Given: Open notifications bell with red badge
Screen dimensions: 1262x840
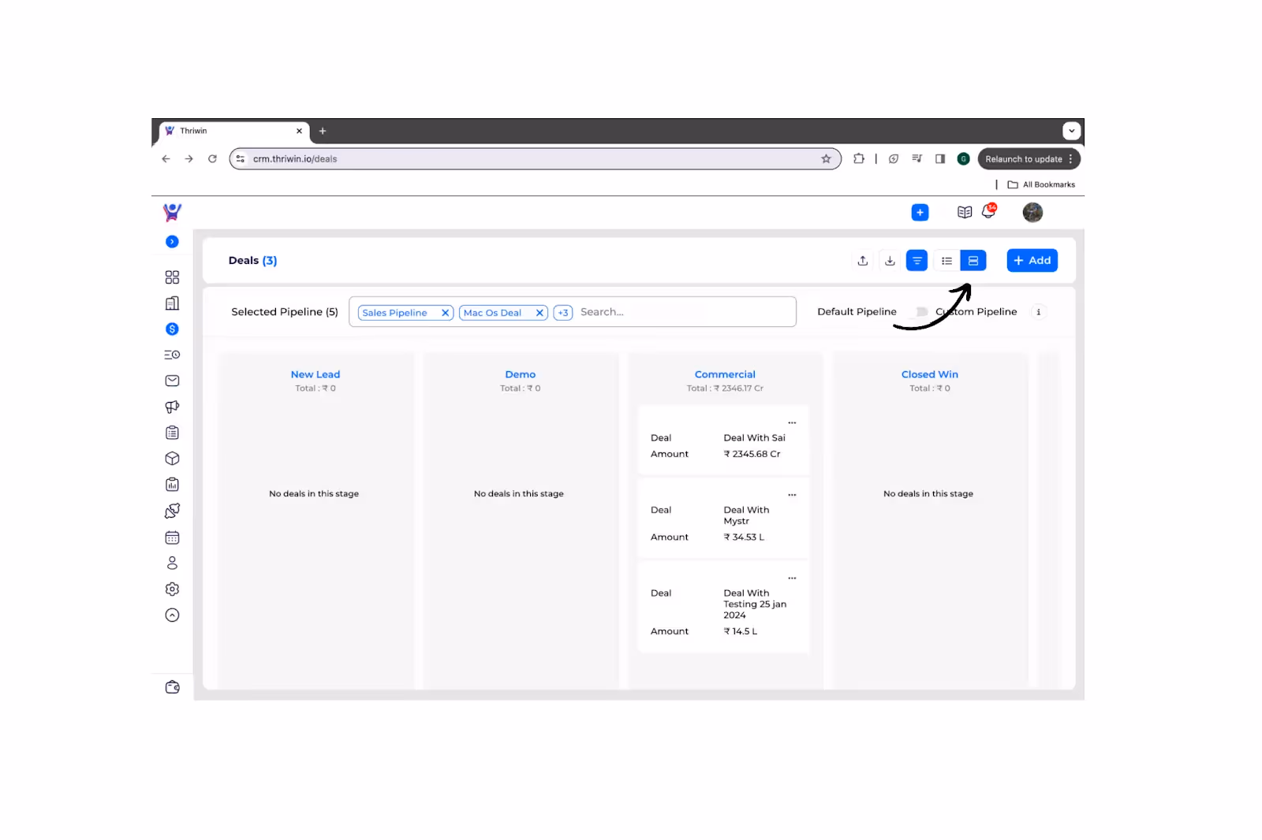Looking at the screenshot, I should pyautogui.click(x=989, y=211).
